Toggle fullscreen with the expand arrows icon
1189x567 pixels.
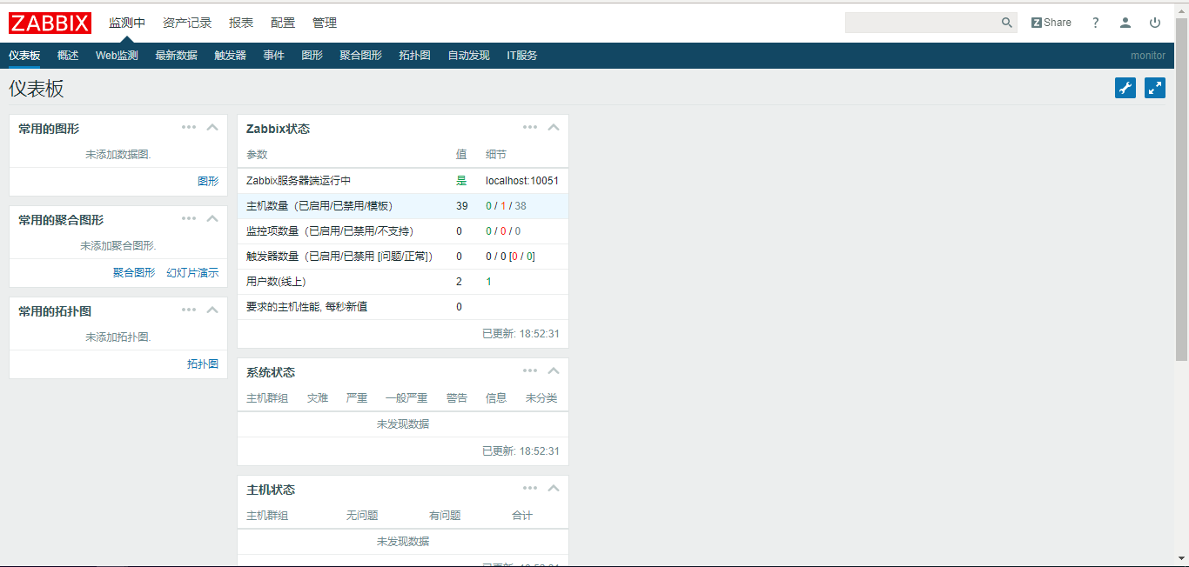point(1155,88)
